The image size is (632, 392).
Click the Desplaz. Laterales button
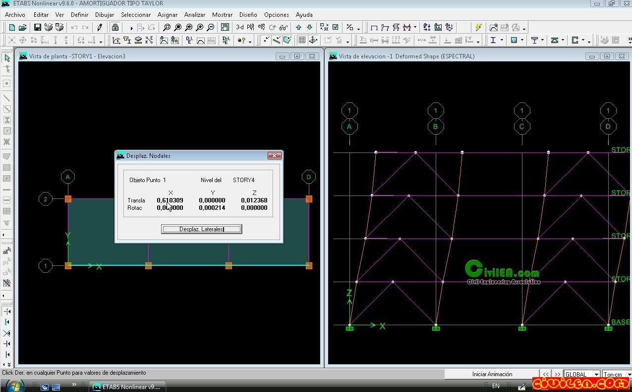[201, 229]
